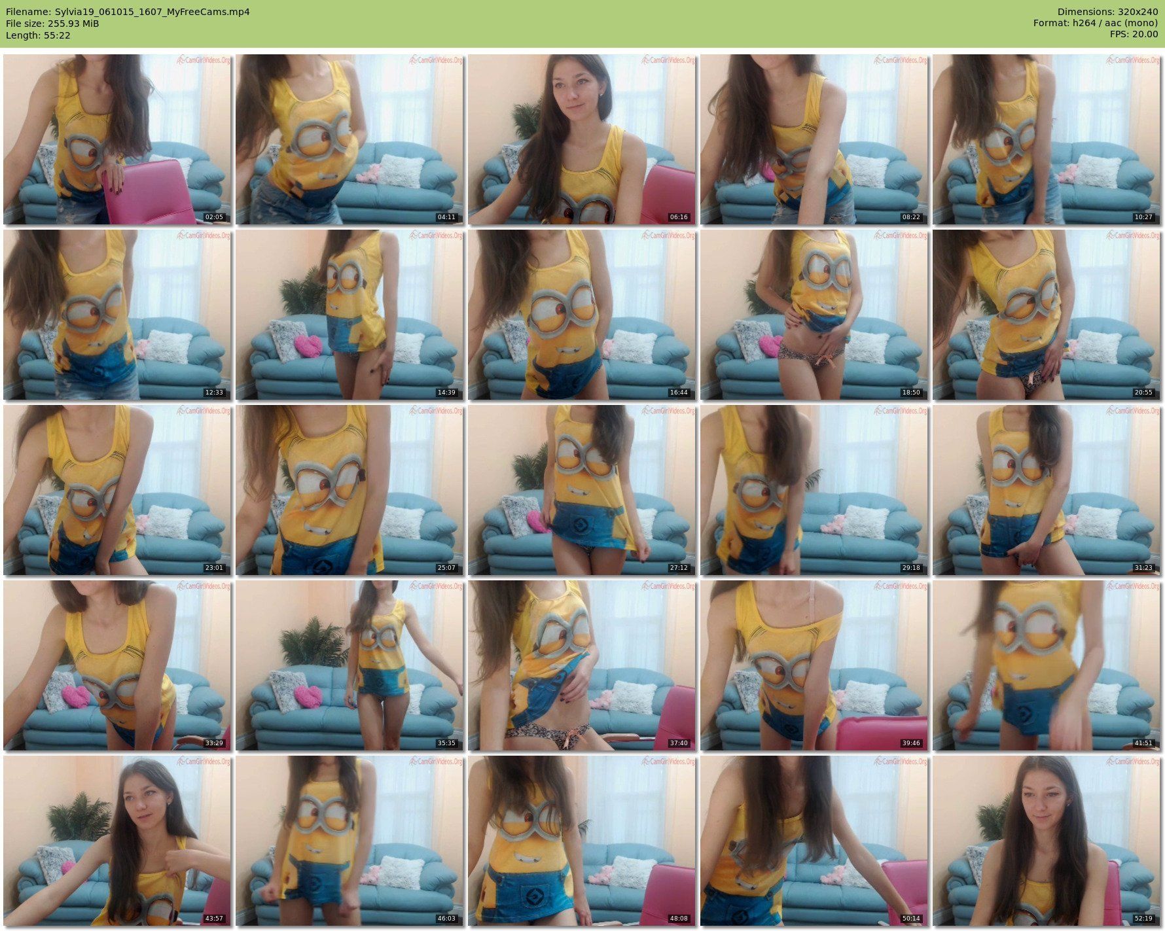This screenshot has height=931, width=1165.
Task: Select the thumbnail stamped 02:05
Action: point(117,139)
